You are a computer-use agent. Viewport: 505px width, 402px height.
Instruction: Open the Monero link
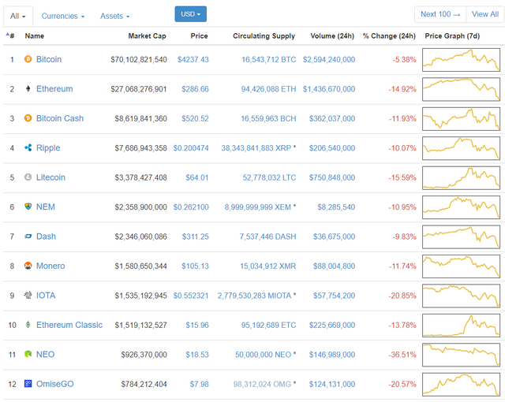pyautogui.click(x=50, y=266)
